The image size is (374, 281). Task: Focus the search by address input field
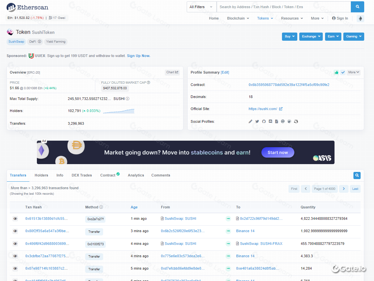click(x=284, y=7)
